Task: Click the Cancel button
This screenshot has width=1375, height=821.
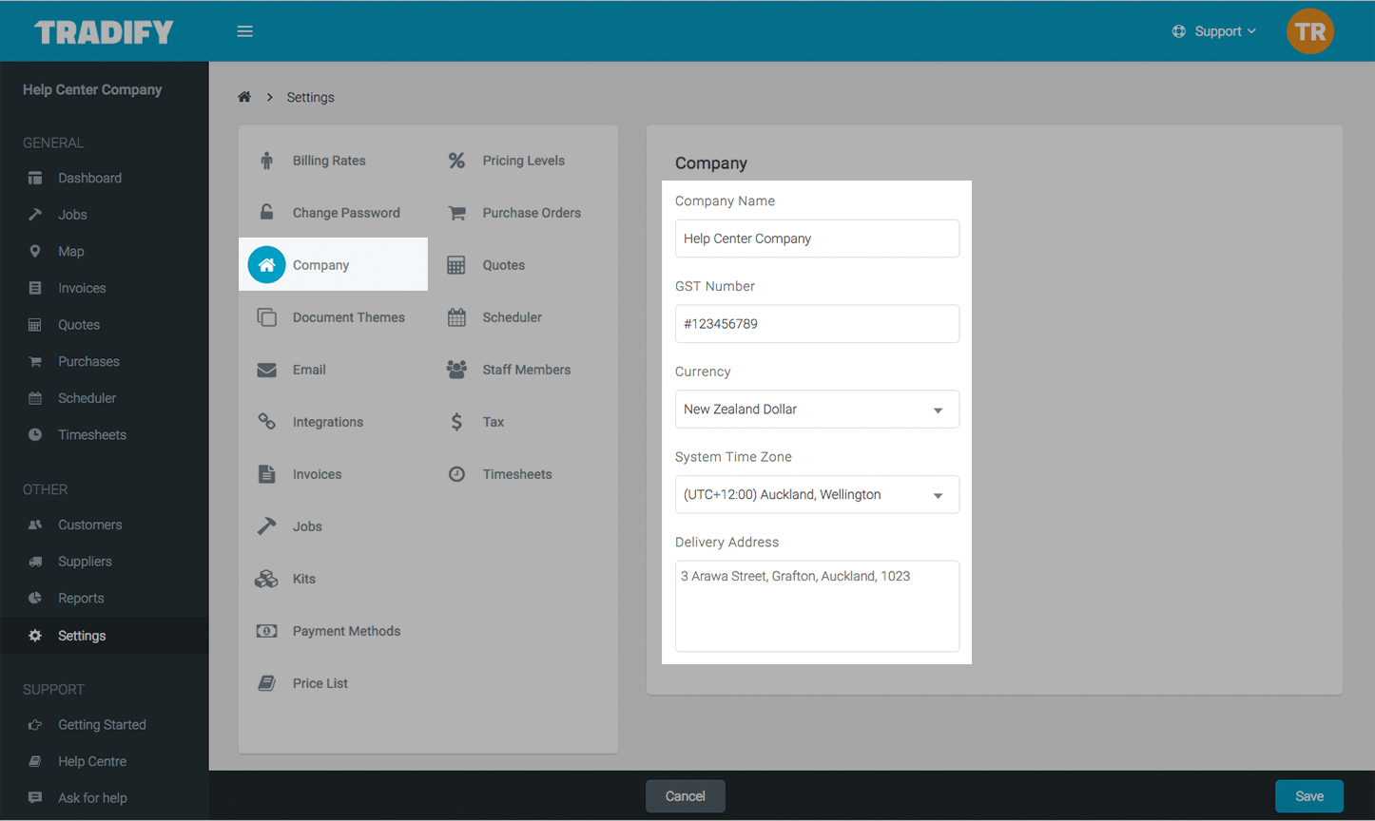Action: point(685,796)
